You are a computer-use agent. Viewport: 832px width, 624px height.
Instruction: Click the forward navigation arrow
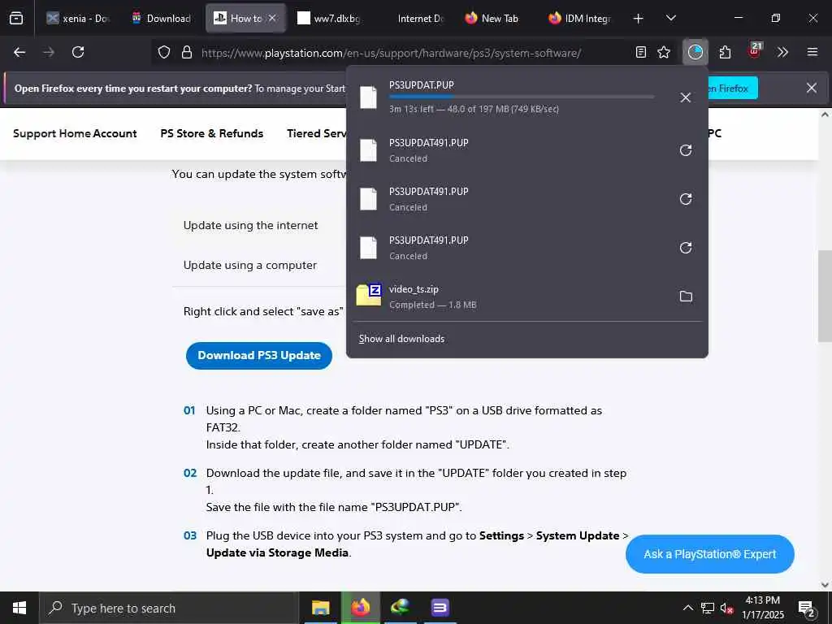pos(49,52)
